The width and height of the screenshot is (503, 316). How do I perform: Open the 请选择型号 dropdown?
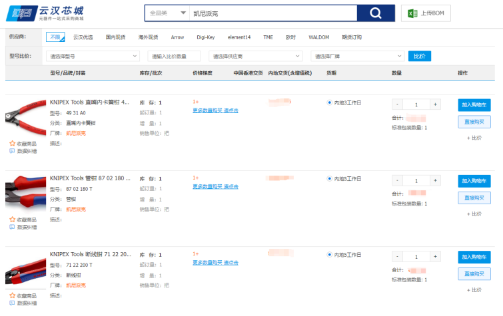[93, 56]
